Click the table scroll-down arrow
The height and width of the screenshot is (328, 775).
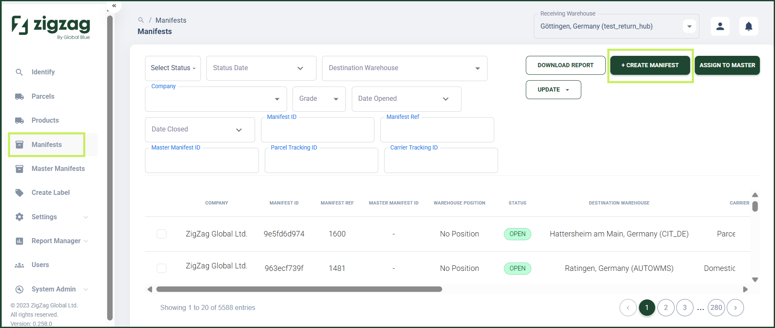(755, 280)
